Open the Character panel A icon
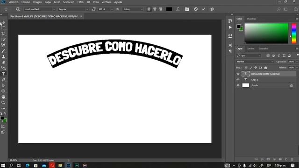The width and height of the screenshot is (299, 168). pyautogui.click(x=230, y=45)
